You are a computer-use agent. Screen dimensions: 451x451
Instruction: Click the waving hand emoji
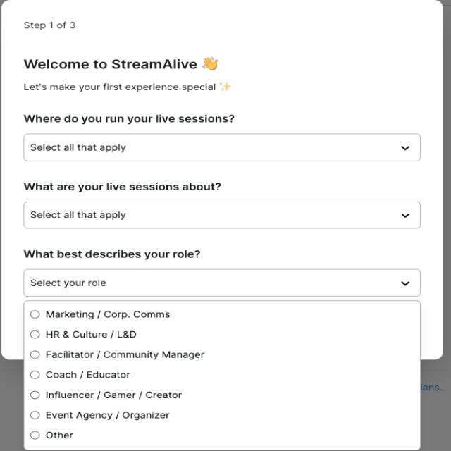(x=210, y=63)
